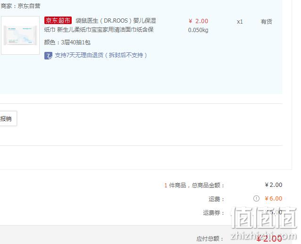Click the 7-day return badge icon
Screen dimensions: 301x244
click(48, 56)
